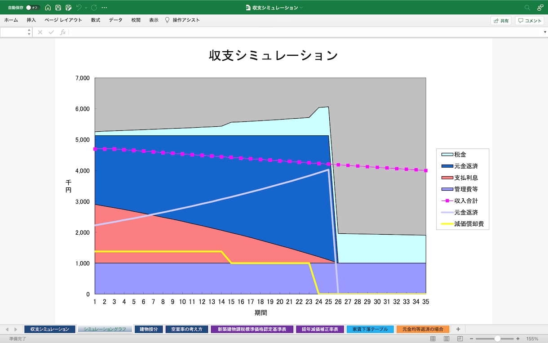Switch to the 元金均等返済の場合 sheet tab
548x343 pixels.
(x=423, y=330)
